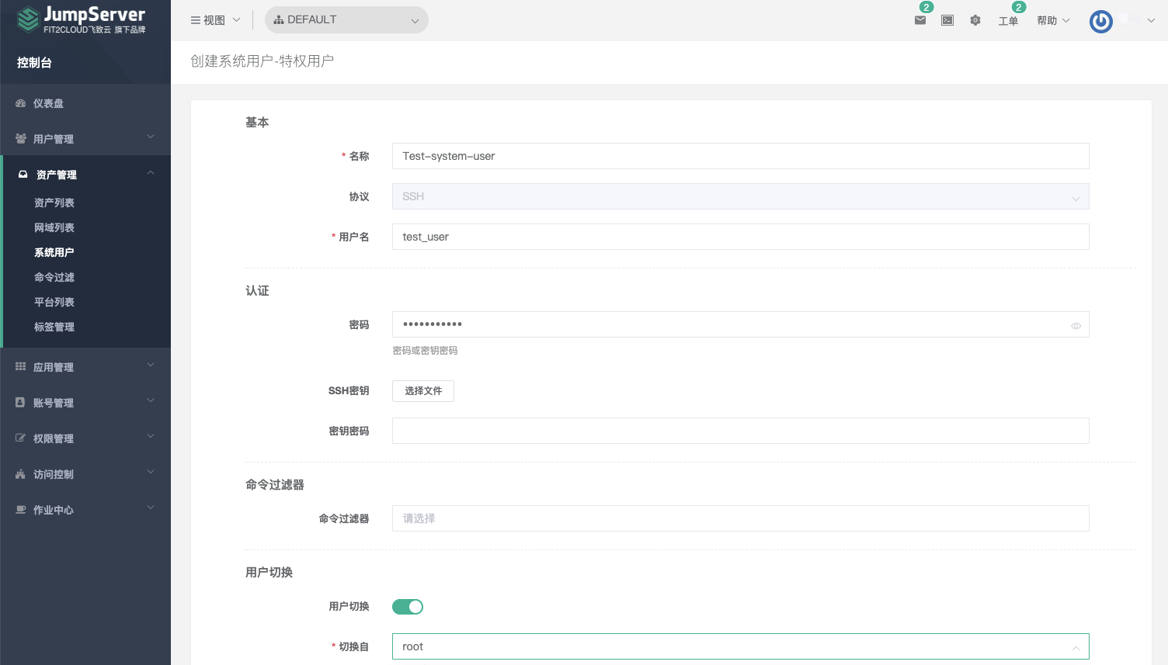Click the green badge on the mail icon

(927, 5)
